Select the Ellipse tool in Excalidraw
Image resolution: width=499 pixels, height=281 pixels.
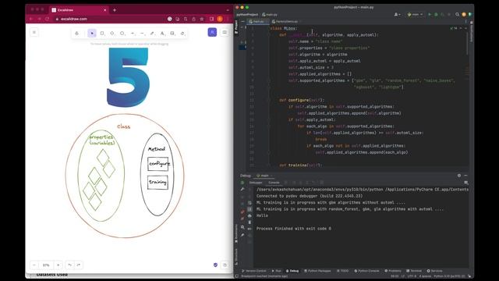122,33
